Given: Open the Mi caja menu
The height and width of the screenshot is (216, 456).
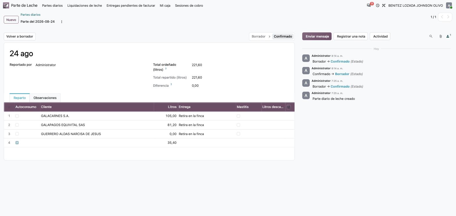Looking at the screenshot, I should click(165, 6).
